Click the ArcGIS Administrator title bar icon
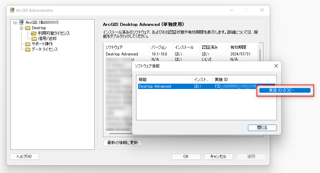Viewport: 320px width, 173px height. (12, 10)
